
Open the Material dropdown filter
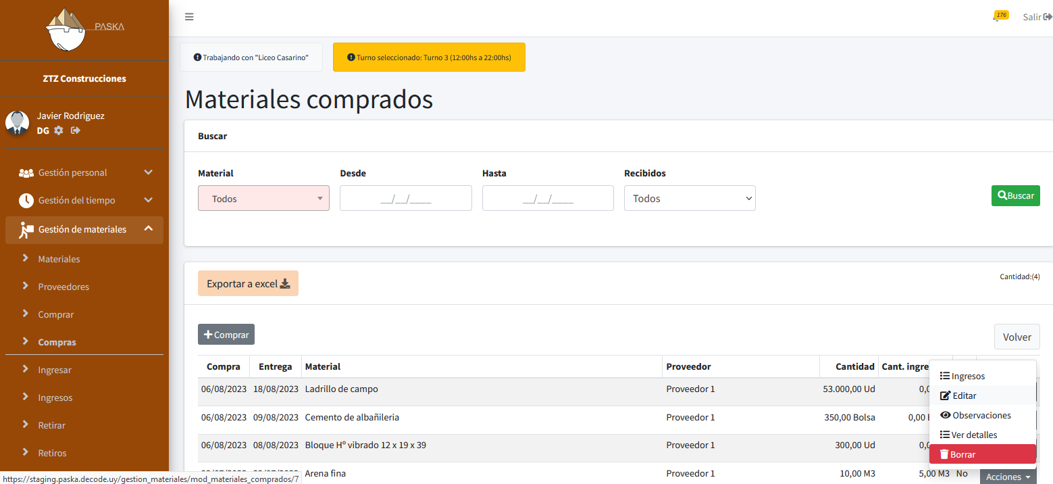[263, 199]
